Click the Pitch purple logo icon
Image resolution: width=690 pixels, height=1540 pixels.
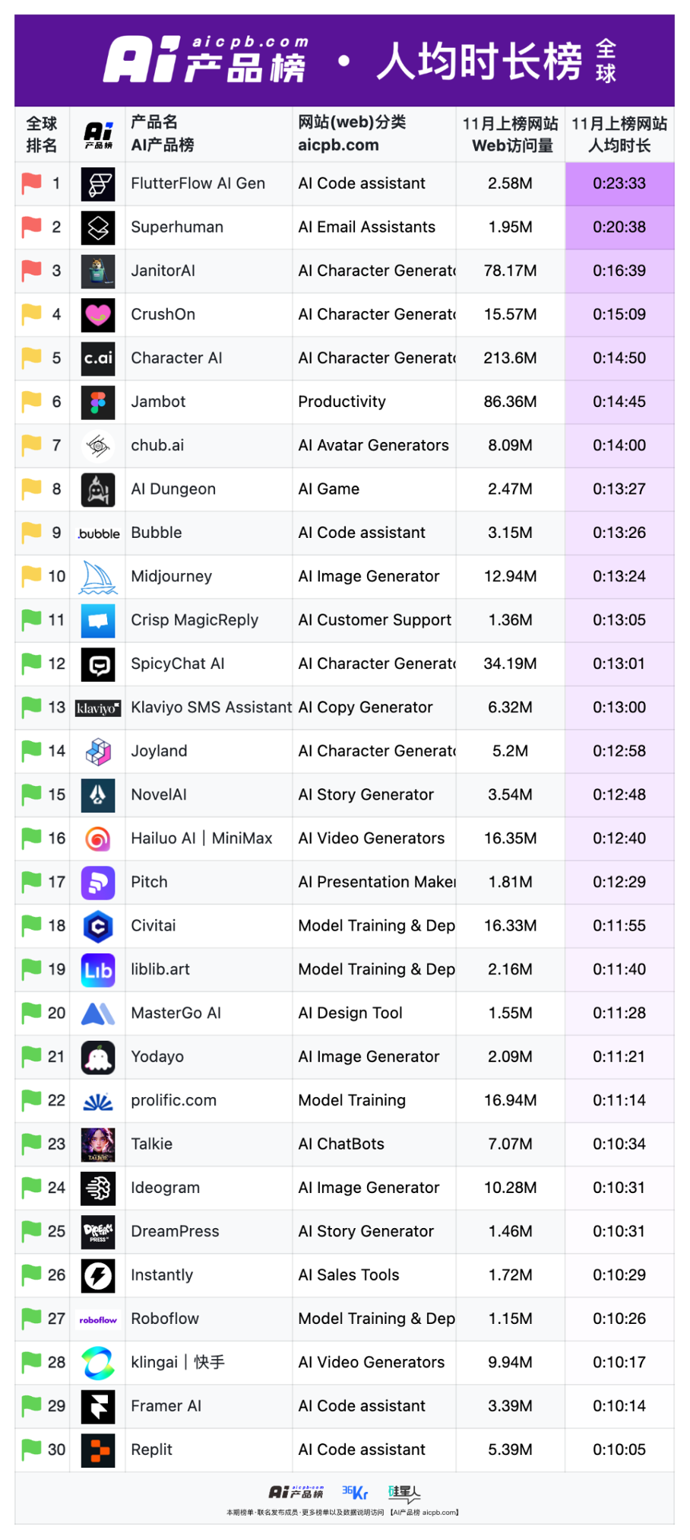pos(98,883)
